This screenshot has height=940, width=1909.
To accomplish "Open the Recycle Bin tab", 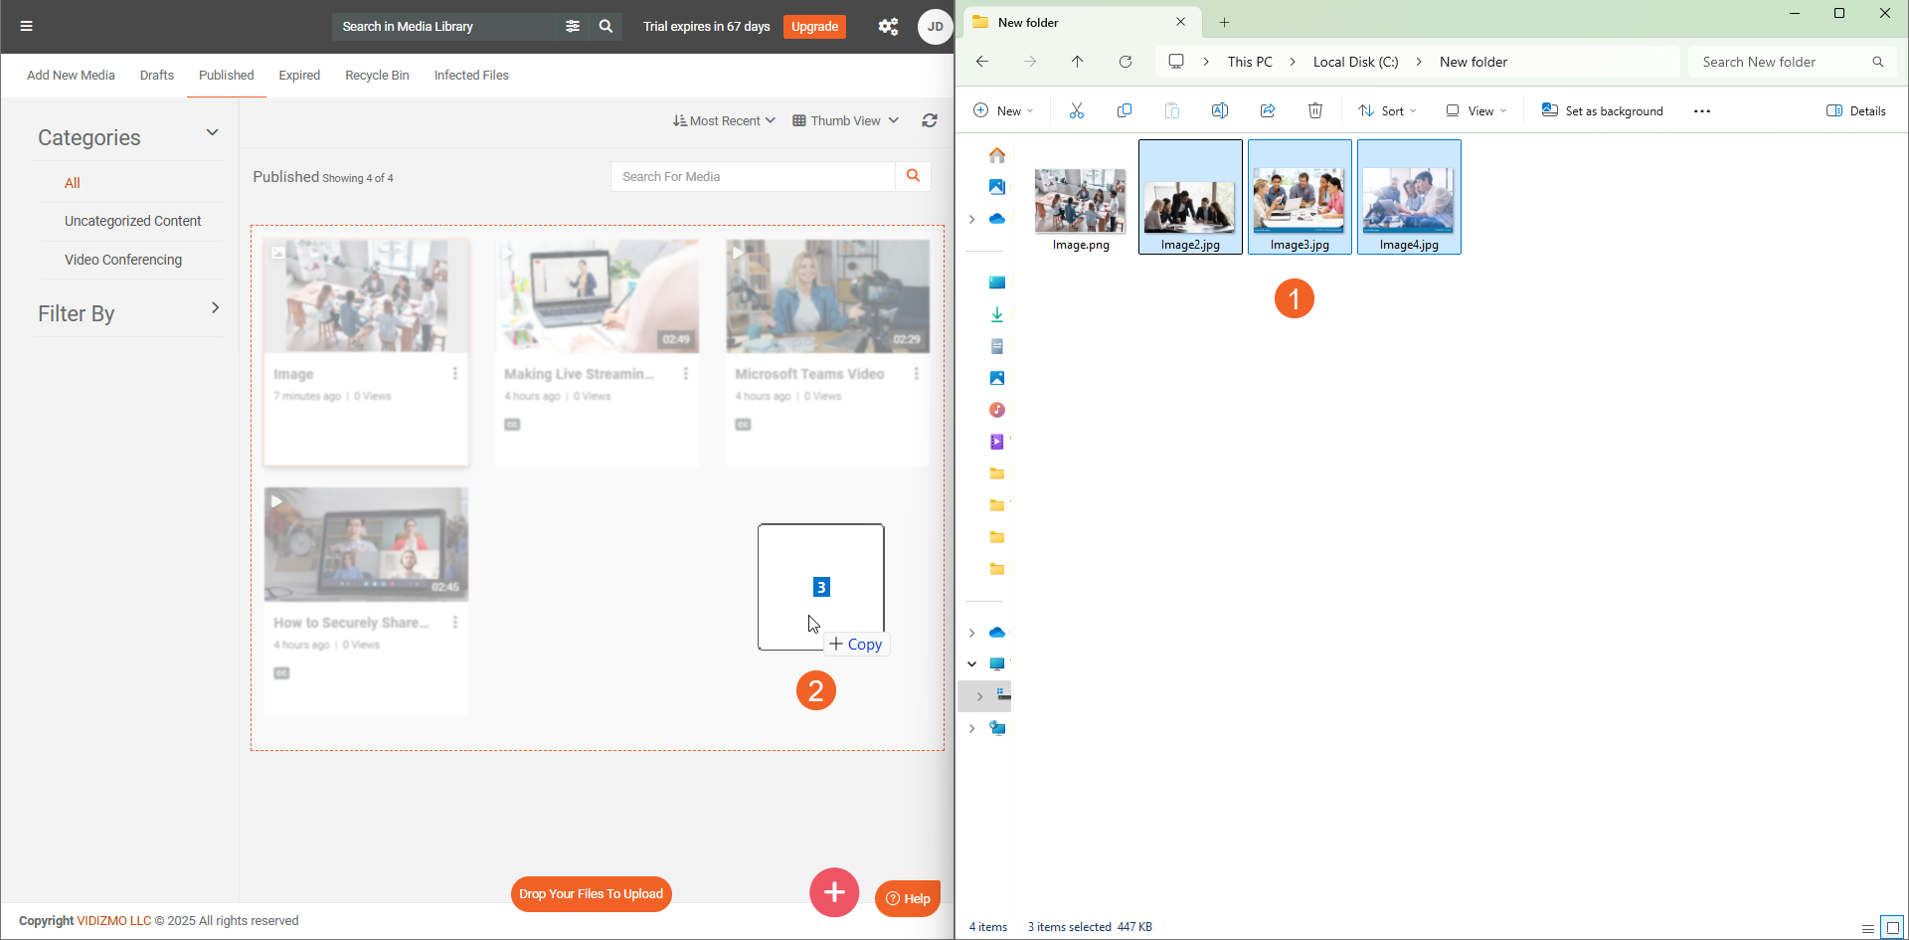I will tap(377, 76).
